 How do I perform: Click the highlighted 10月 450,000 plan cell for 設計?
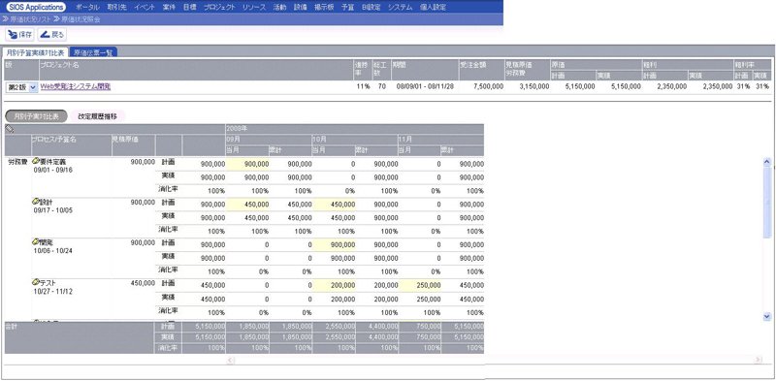(334, 205)
